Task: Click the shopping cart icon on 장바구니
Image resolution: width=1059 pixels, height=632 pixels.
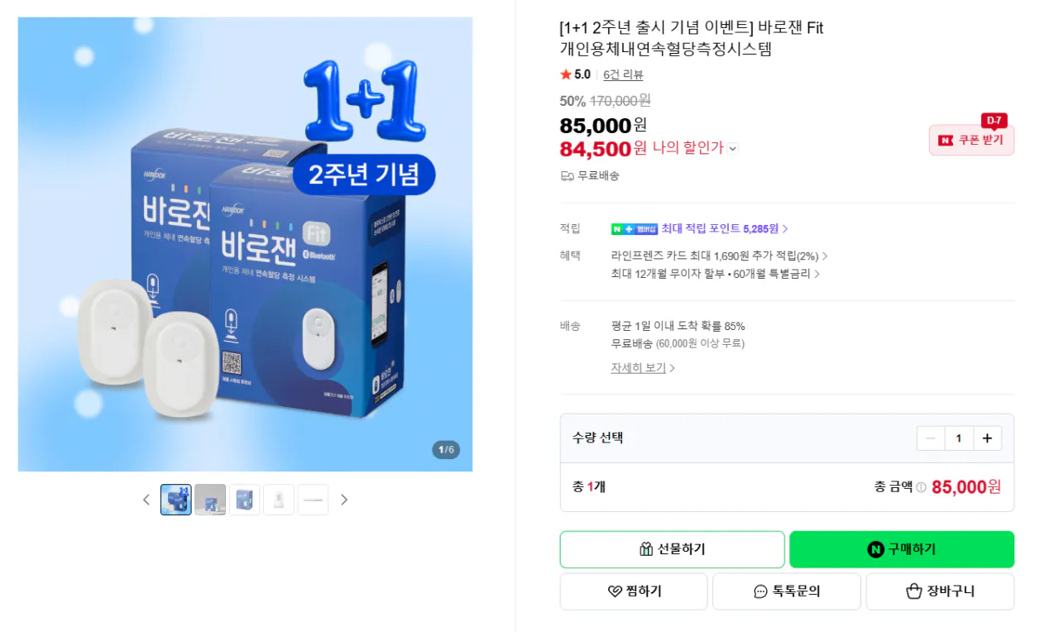Action: [x=913, y=591]
